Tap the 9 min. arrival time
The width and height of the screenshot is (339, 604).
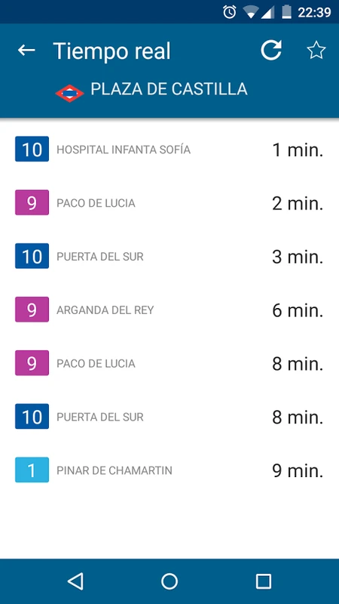pyautogui.click(x=298, y=470)
